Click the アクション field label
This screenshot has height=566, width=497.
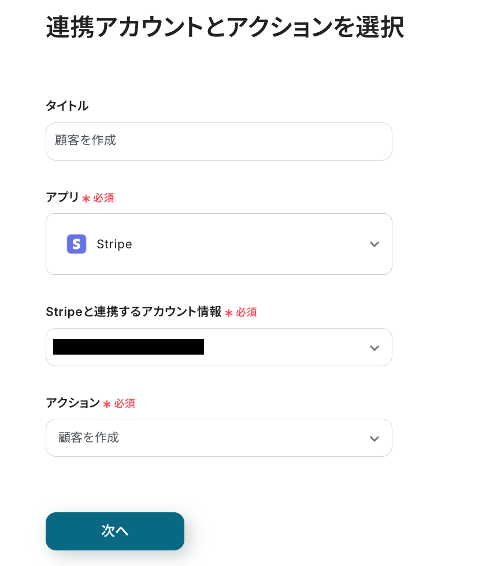(73, 403)
